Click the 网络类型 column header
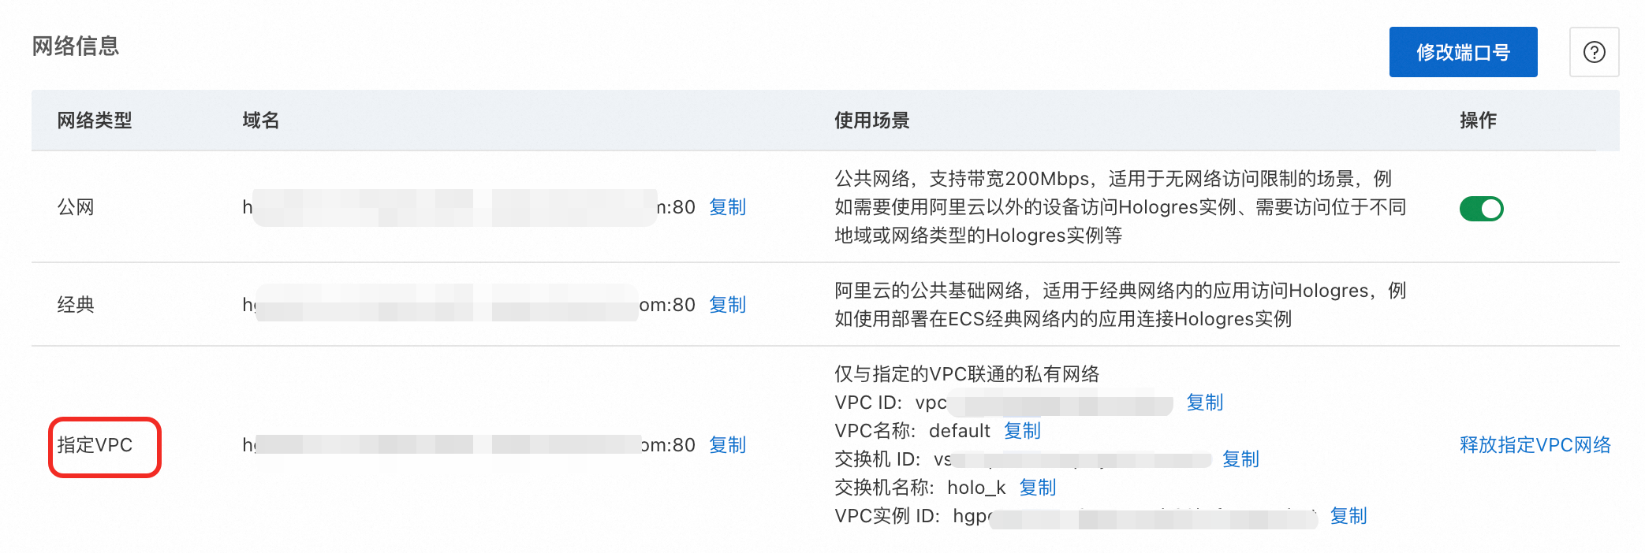Screen dimensions: 1645x553 pyautogui.click(x=95, y=121)
